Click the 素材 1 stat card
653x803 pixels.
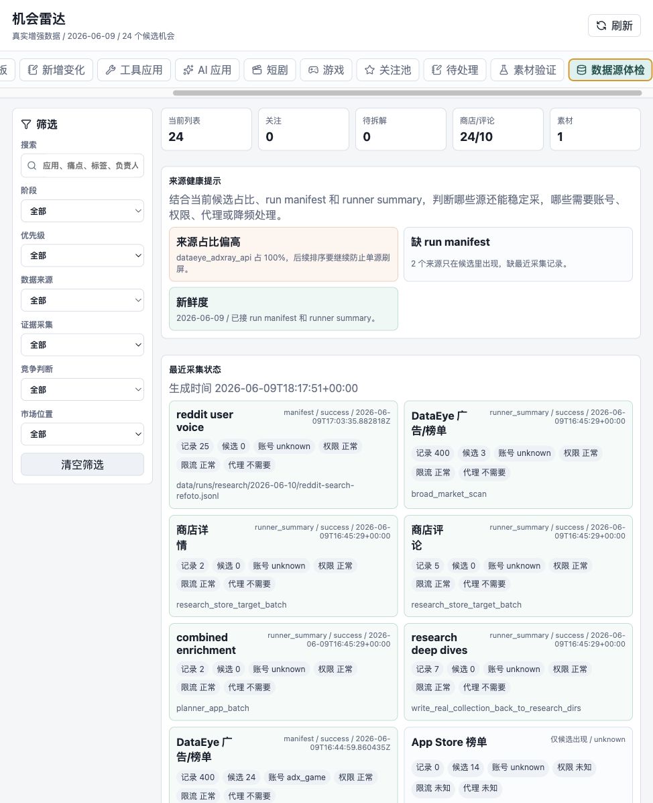(595, 129)
